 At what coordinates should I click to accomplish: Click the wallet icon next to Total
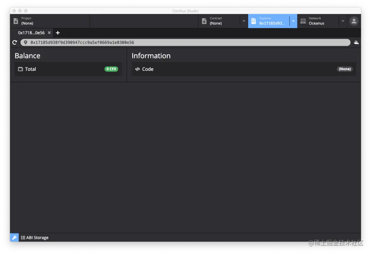[x=21, y=69]
